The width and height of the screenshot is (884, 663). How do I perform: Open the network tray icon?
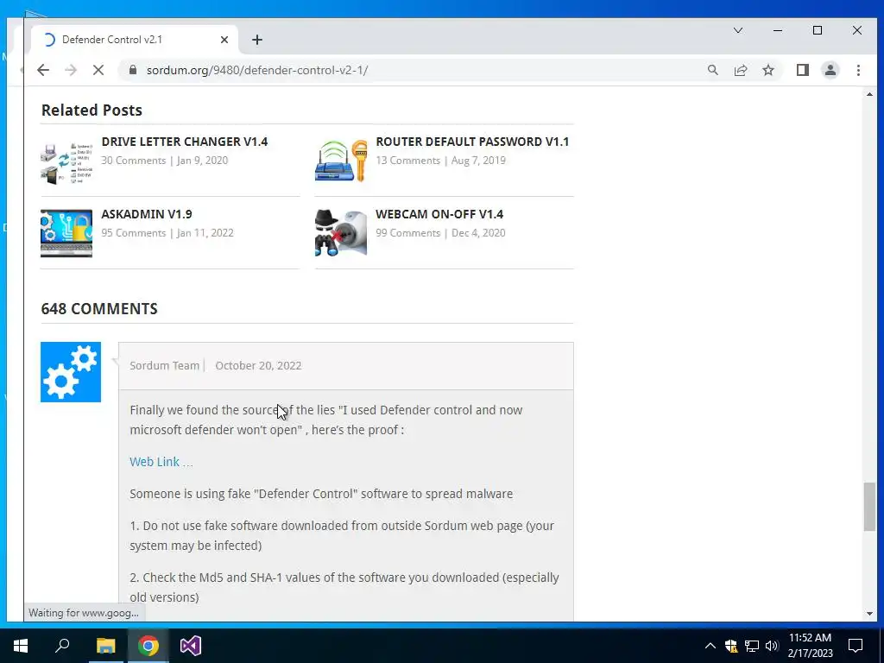click(x=752, y=646)
